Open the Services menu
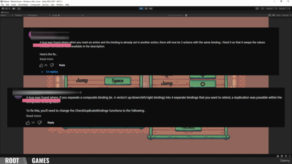The width and height of the screenshot is (292, 164). 45,5
